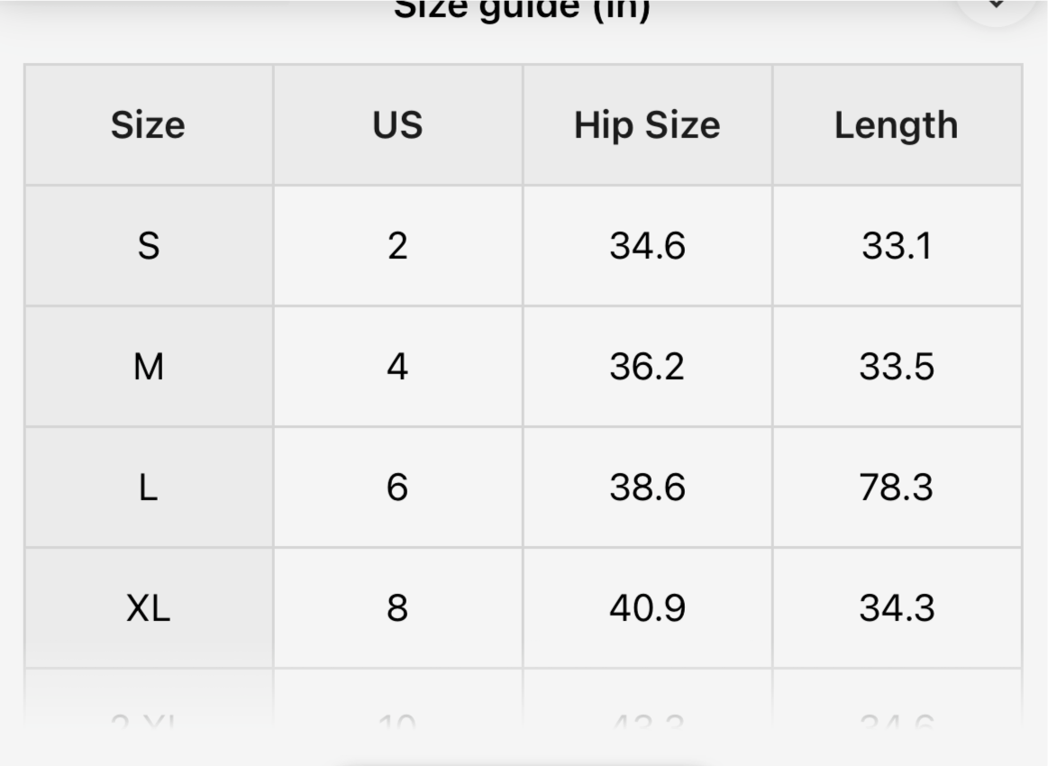Select the XL row label
This screenshot has width=1048, height=766.
point(148,608)
